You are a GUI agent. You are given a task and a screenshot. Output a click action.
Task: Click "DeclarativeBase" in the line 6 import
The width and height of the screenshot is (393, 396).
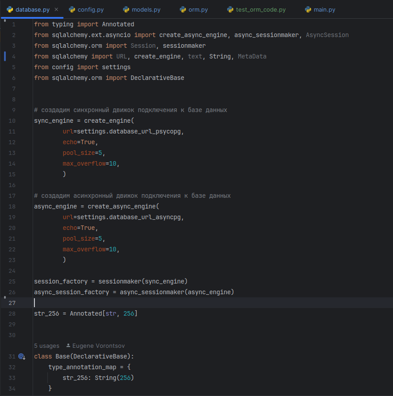coord(157,78)
